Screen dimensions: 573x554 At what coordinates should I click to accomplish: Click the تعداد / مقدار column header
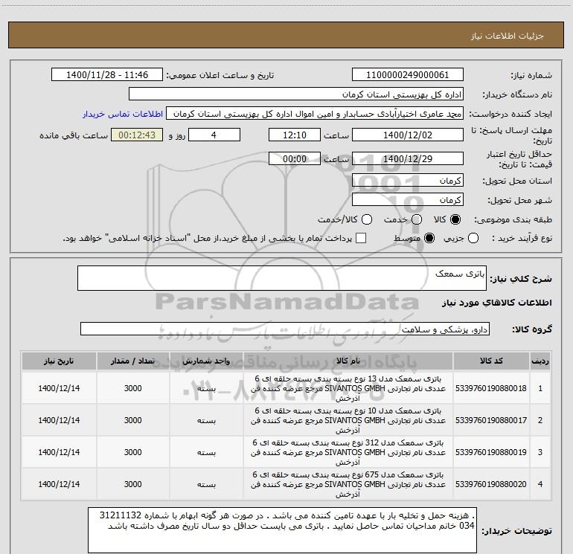[x=133, y=361]
